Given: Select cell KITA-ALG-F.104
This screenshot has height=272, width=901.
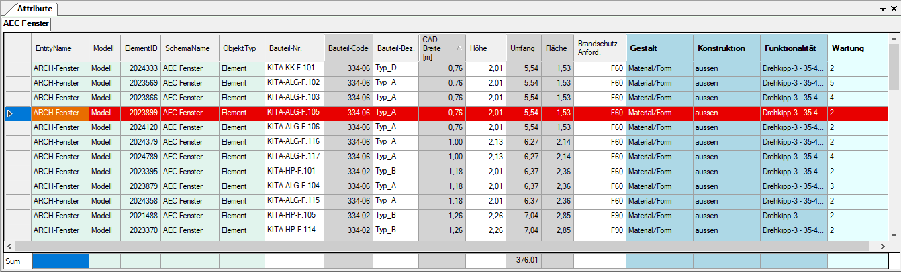Looking at the screenshot, I should 294,187.
